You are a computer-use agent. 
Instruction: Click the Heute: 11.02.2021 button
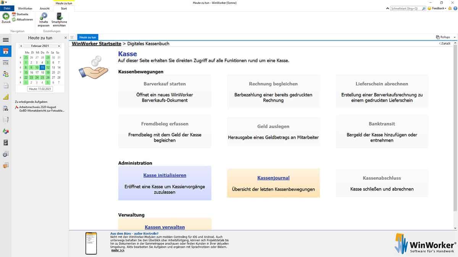click(x=40, y=89)
